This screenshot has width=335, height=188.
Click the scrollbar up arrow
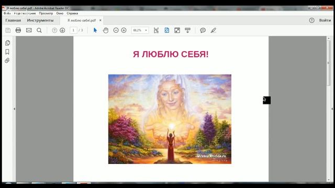329,38
